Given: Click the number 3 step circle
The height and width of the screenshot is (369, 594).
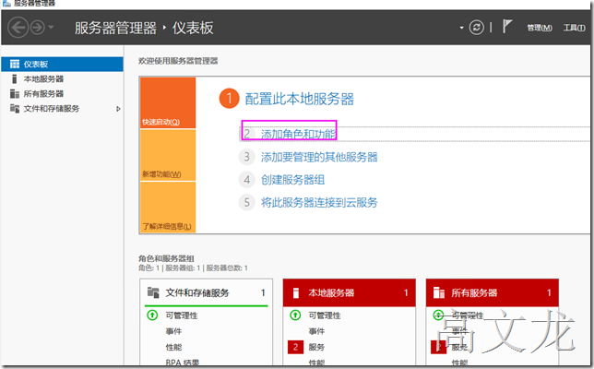Looking at the screenshot, I should (x=247, y=157).
